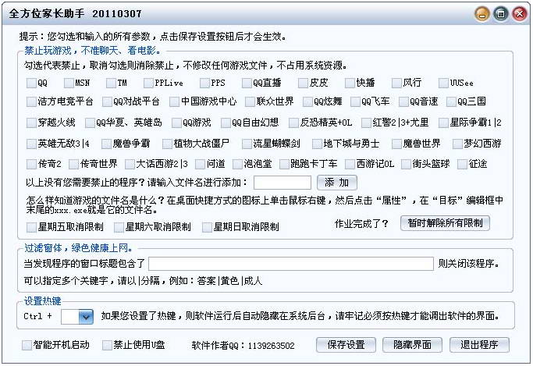This screenshot has height=366, width=533.
Task: Check QQ三国 option
Action: pyautogui.click(x=451, y=101)
